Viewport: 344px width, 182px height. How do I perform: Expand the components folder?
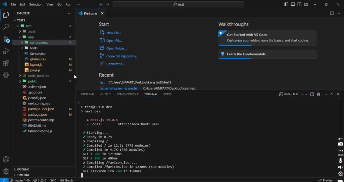(x=22, y=42)
